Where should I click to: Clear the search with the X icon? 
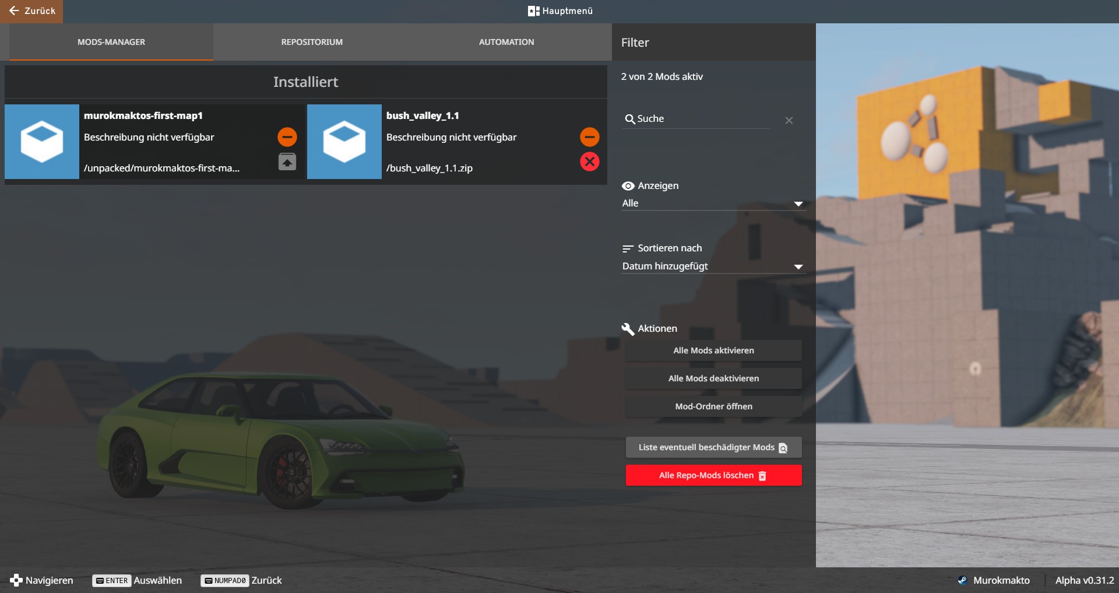789,120
